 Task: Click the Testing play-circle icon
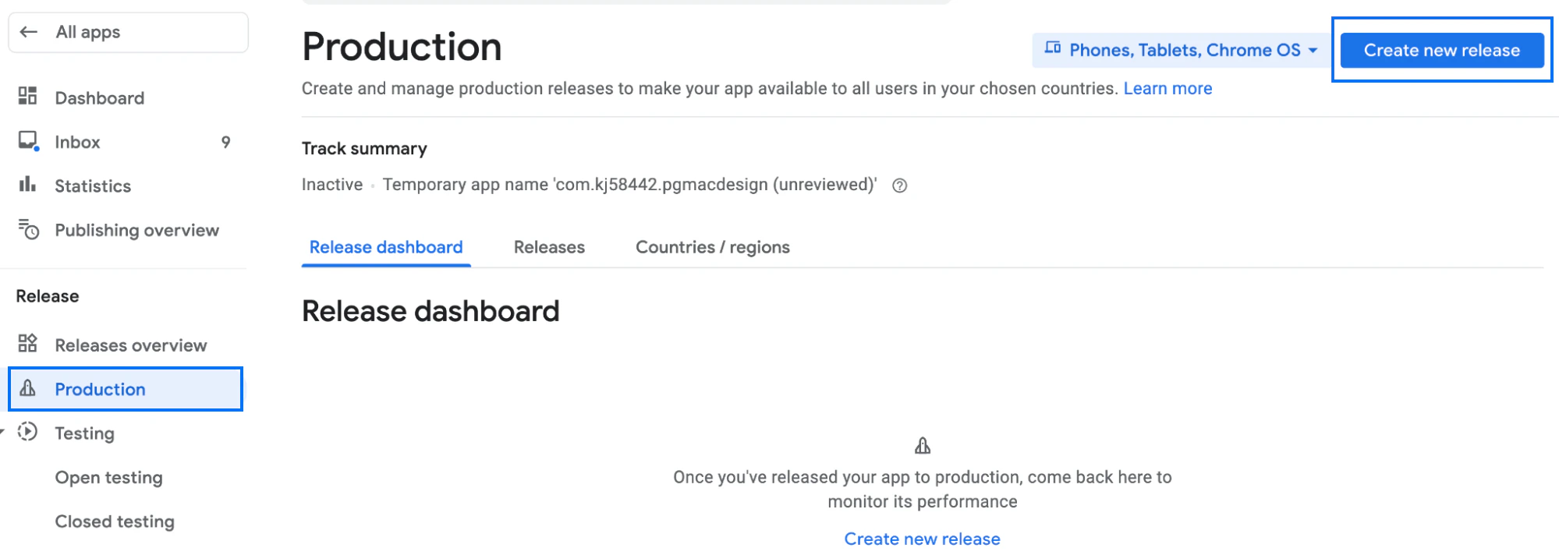coord(28,432)
